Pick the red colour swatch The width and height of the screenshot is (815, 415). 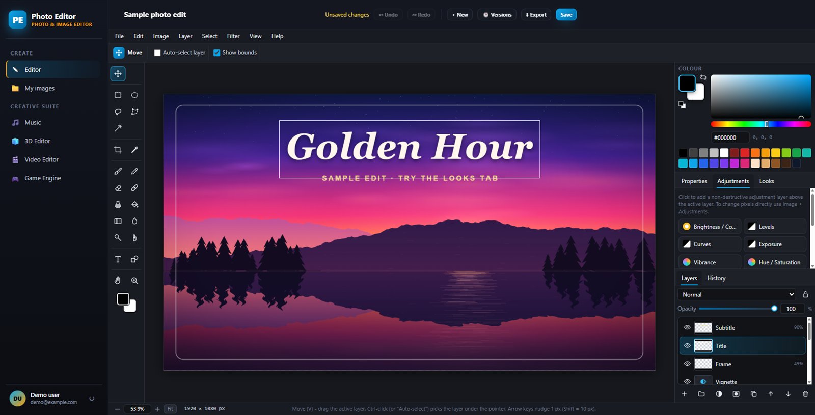(745, 153)
